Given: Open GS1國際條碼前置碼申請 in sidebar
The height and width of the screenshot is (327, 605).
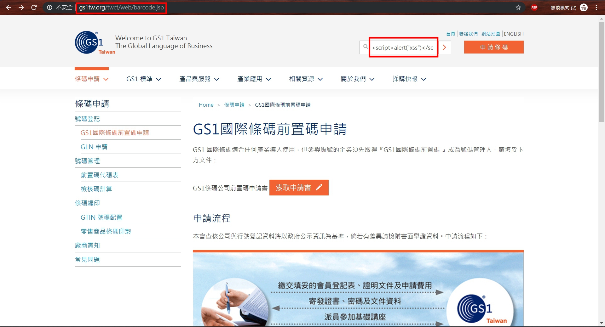Looking at the screenshot, I should (x=115, y=133).
